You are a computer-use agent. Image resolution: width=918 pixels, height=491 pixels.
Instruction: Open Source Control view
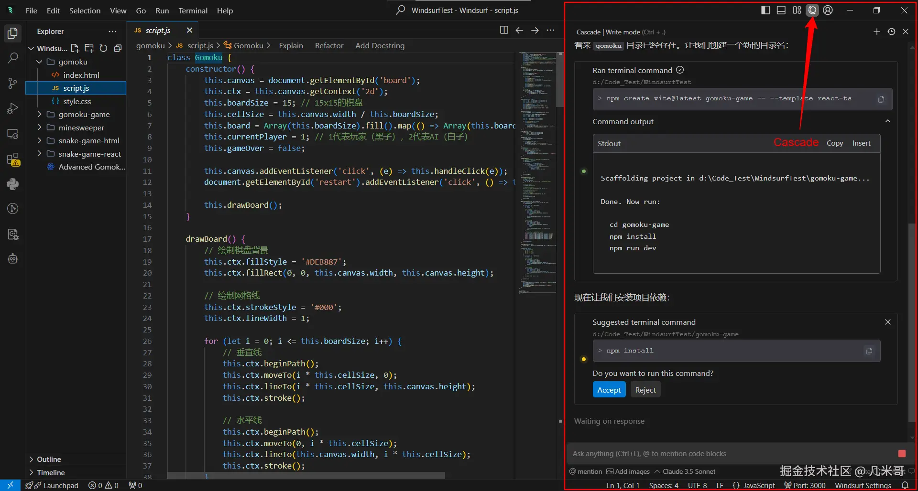(13, 84)
